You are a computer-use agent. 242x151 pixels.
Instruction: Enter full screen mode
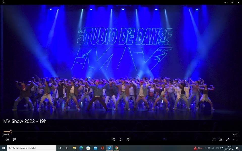[x=228, y=140]
